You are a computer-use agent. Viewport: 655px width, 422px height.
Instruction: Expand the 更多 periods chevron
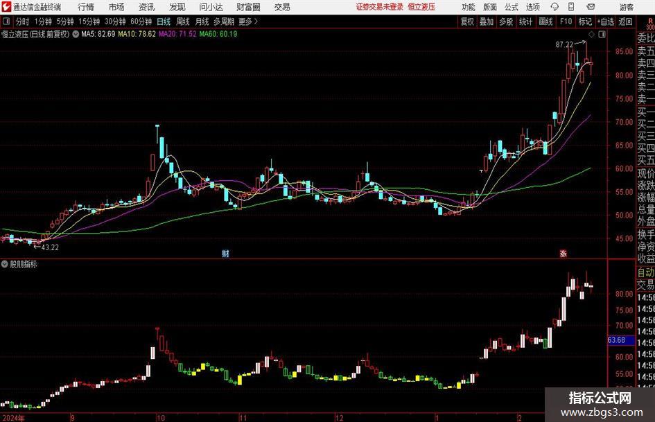pyautogui.click(x=256, y=21)
